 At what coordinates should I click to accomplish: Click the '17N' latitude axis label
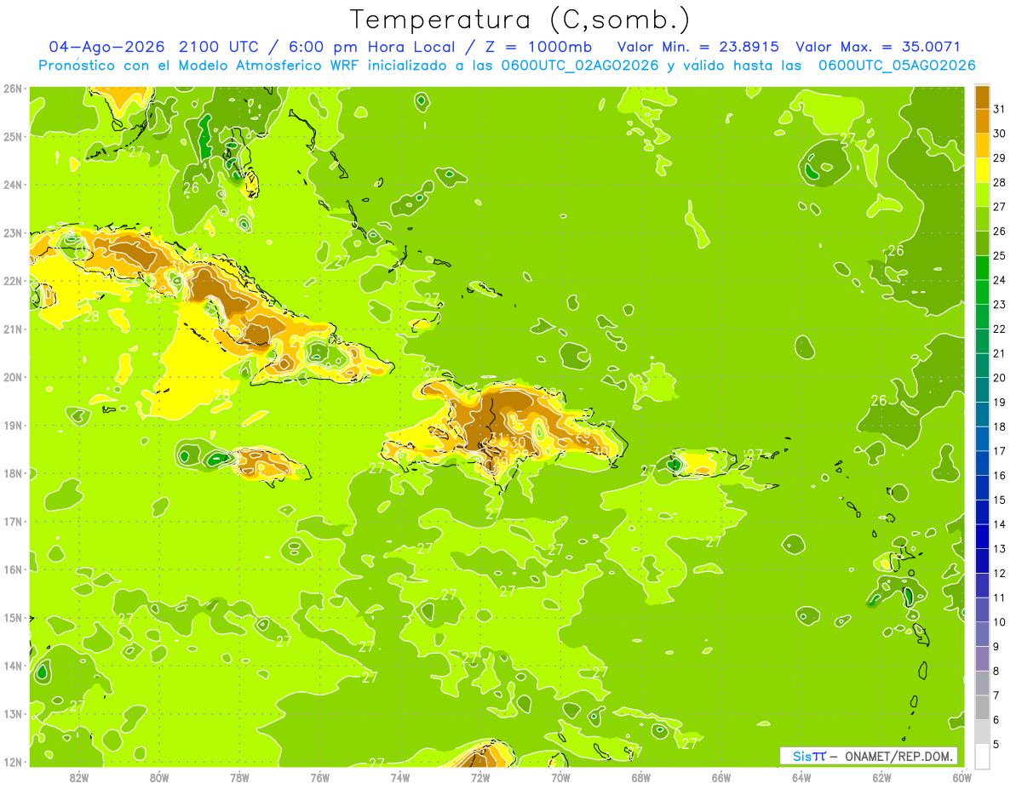pyautogui.click(x=12, y=522)
